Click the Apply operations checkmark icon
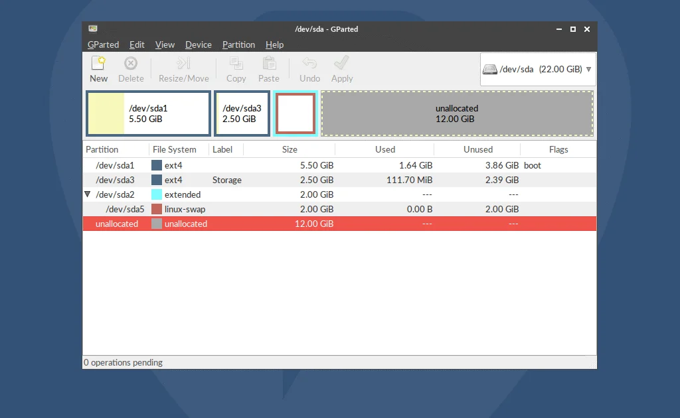The width and height of the screenshot is (680, 418). tap(341, 69)
